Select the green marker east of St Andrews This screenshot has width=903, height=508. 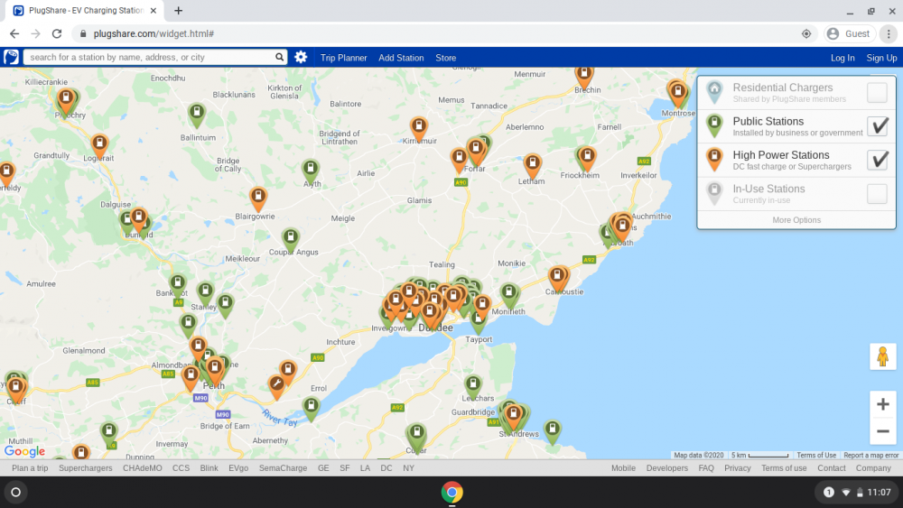pos(553,431)
